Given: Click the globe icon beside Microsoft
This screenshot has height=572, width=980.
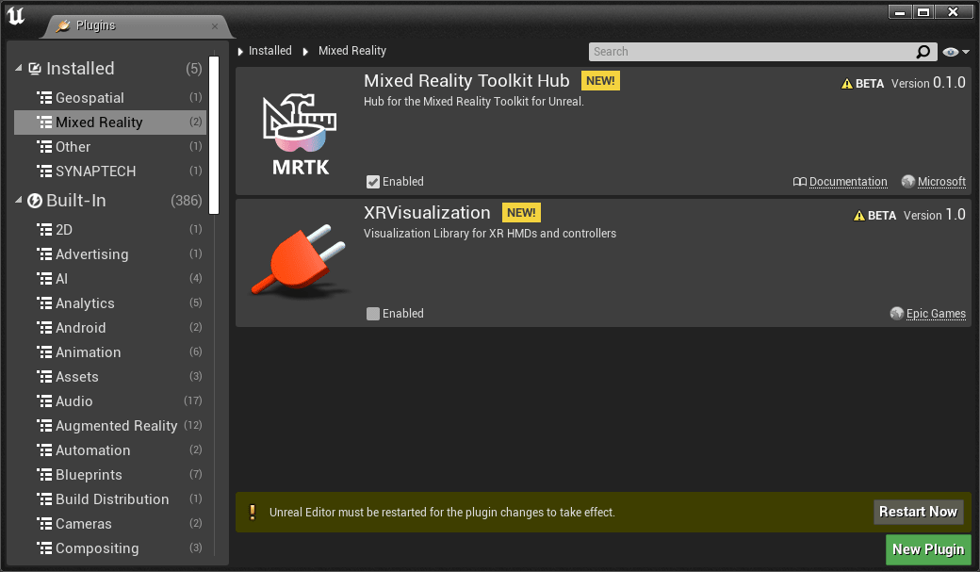Looking at the screenshot, I should point(908,181).
